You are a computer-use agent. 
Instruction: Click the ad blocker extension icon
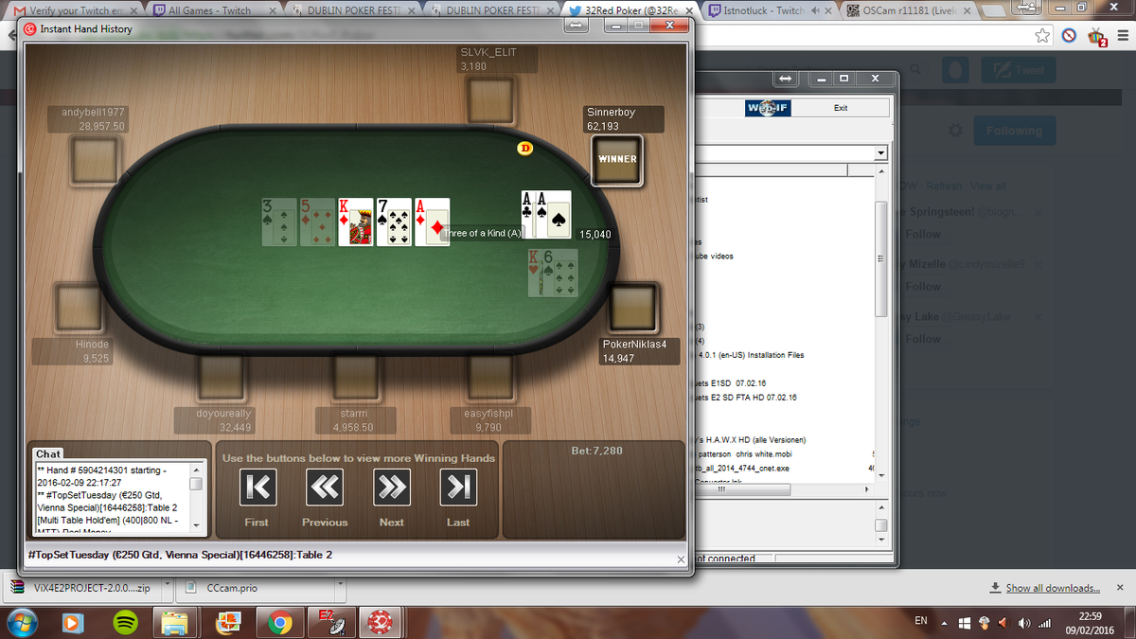(1069, 36)
